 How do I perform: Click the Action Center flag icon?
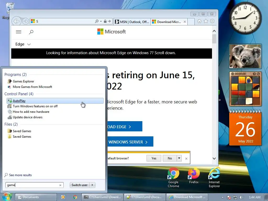[229, 197]
